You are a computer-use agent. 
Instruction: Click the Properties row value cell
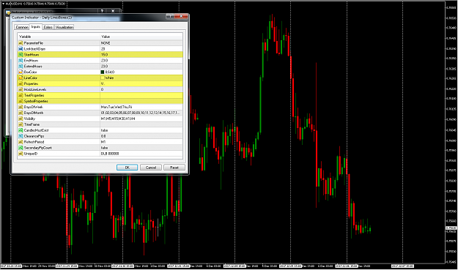(x=141, y=83)
